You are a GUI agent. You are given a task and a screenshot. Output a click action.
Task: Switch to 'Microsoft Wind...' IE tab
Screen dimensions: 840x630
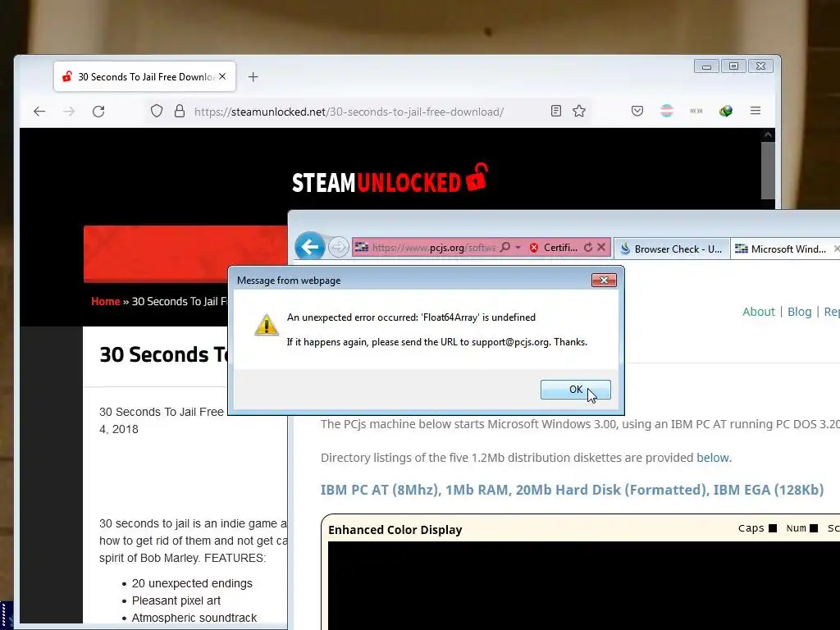coord(787,249)
